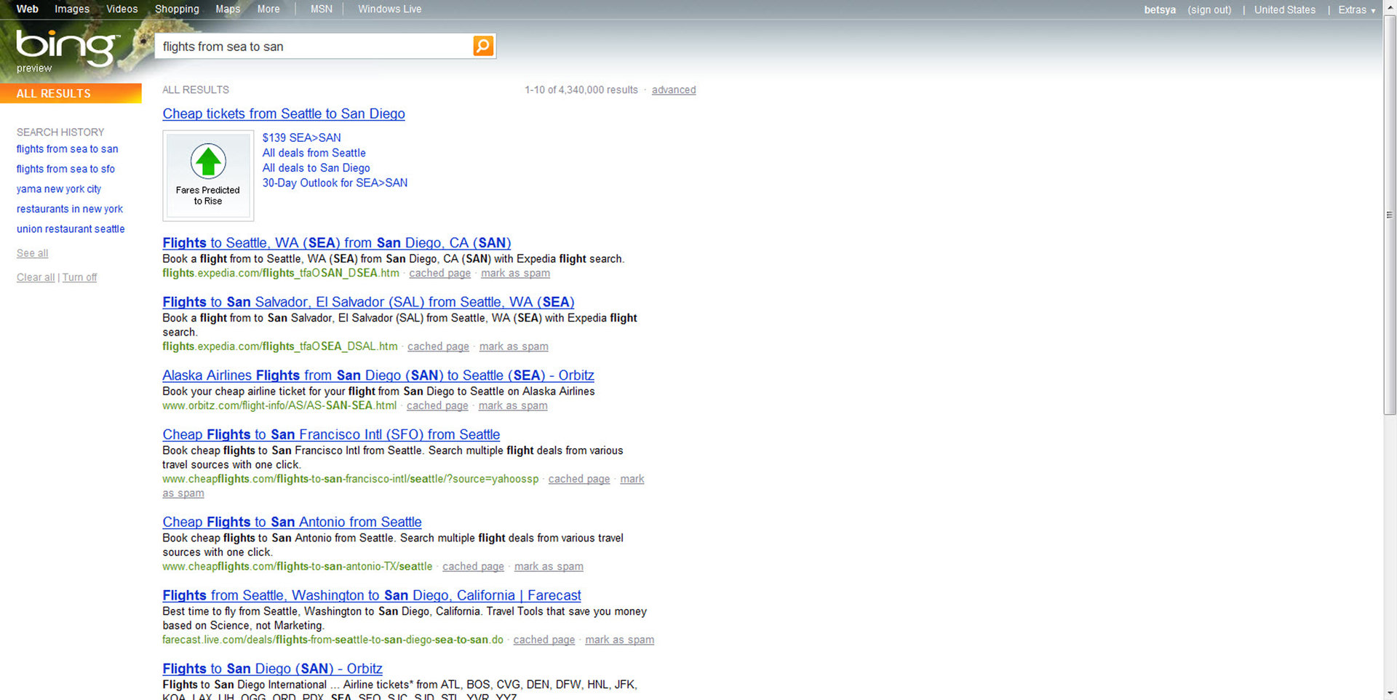Click the sign out link
Viewport: 1397px width, 700px height.
(1209, 9)
